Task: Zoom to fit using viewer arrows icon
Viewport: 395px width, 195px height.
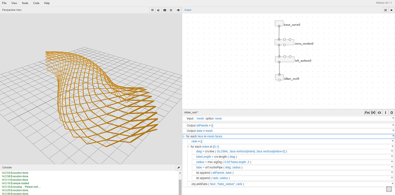Action: click(x=171, y=10)
